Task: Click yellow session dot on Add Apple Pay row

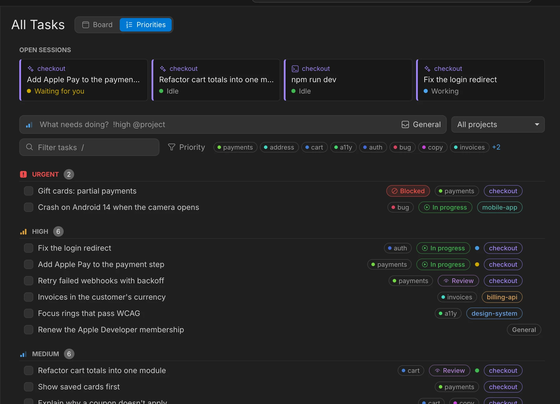Action: pos(477,265)
